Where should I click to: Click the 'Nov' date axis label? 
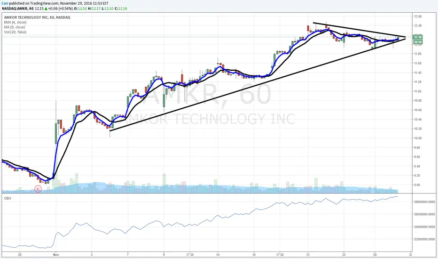pyautogui.click(x=56, y=255)
